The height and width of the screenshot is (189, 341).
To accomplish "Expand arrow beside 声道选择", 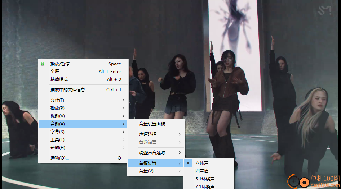I will point(180,134).
